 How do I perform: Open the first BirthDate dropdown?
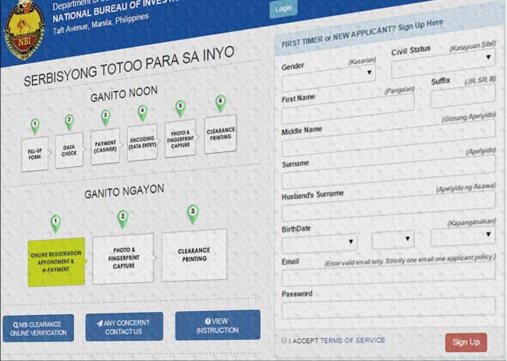pyautogui.click(x=320, y=243)
